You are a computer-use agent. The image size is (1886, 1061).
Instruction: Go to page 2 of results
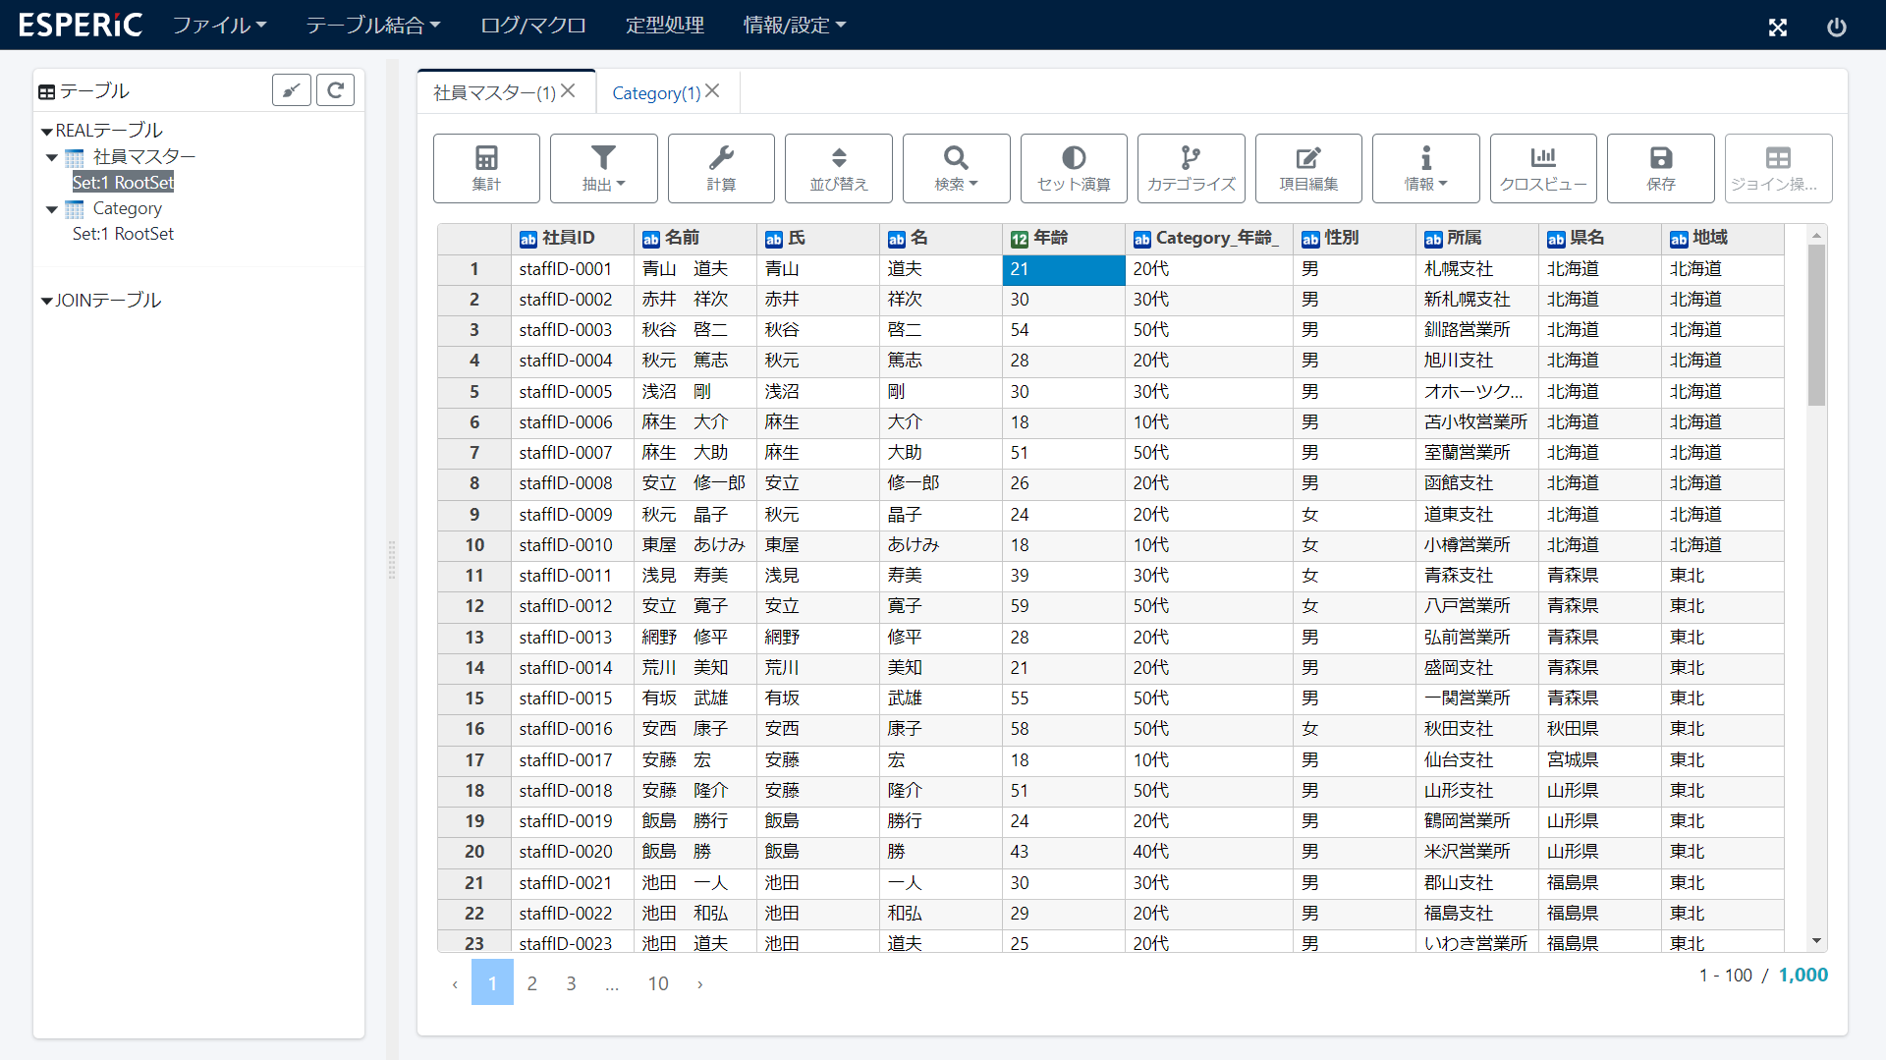531,983
